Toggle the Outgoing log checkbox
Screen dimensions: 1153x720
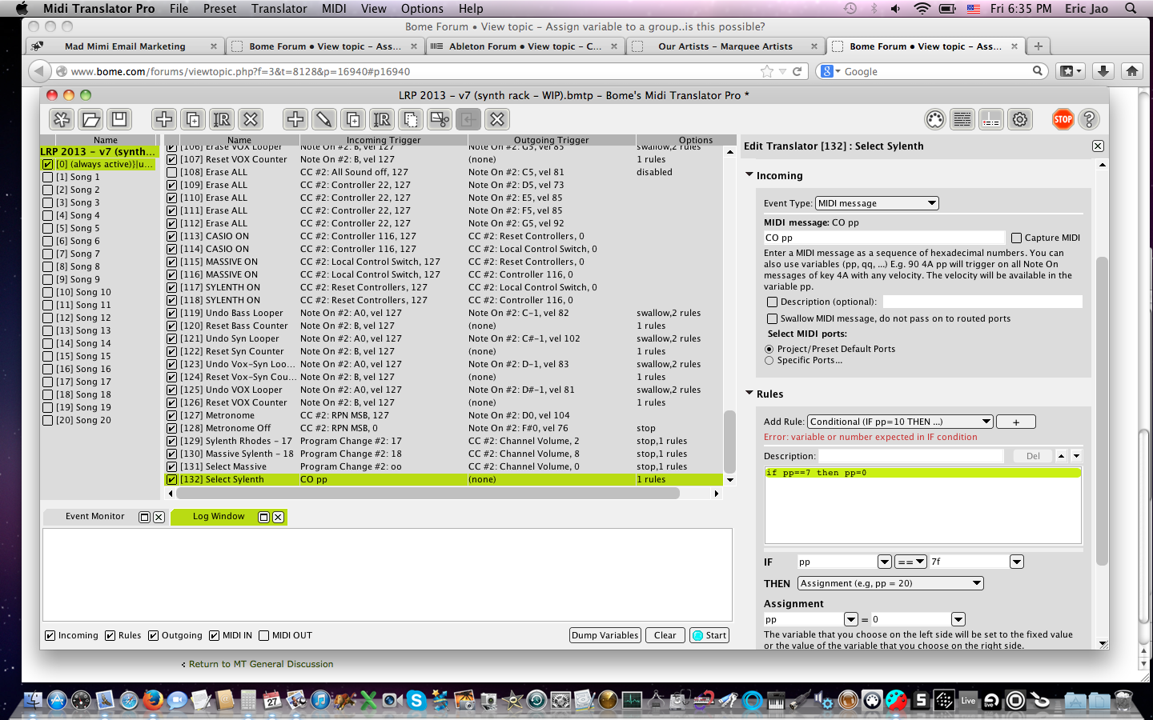[154, 636]
